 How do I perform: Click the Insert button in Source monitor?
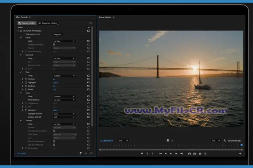coord(189,154)
